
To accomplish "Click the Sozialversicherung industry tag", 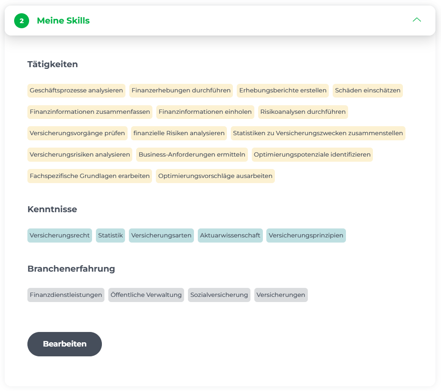I will (219, 295).
